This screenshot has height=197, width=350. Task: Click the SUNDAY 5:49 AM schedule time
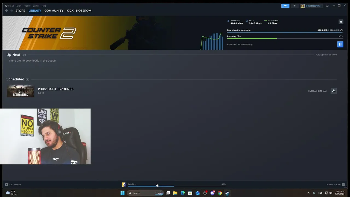pos(317,91)
